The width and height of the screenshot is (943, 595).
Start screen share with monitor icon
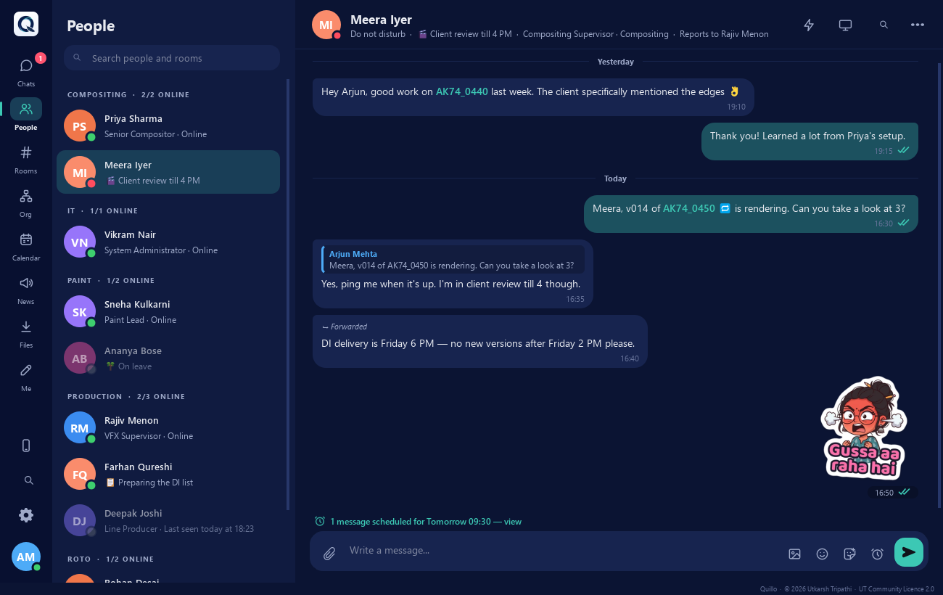click(845, 25)
